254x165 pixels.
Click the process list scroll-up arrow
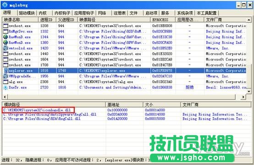(249, 20)
